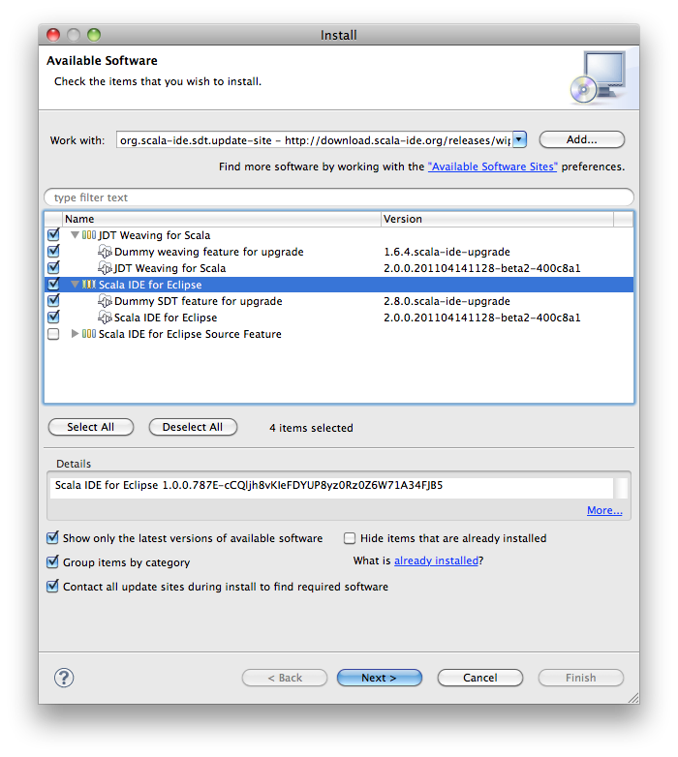Viewport: 678px width, 757px height.
Task: Click the red close window button
Action: [x=53, y=35]
